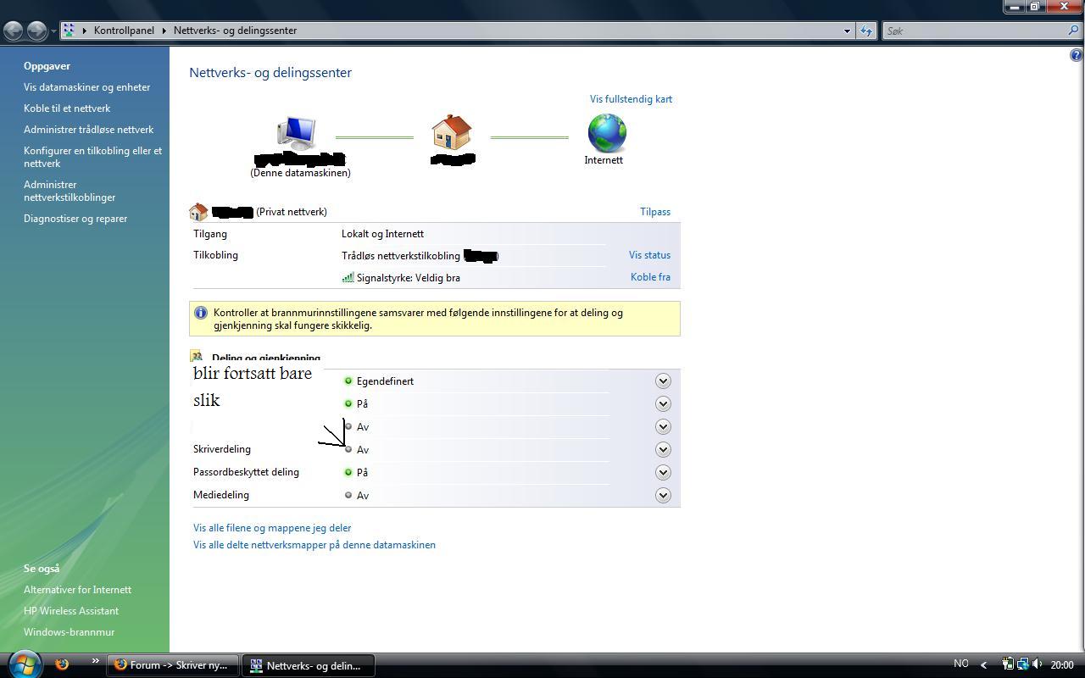Click Koble fra to disconnect

651,277
